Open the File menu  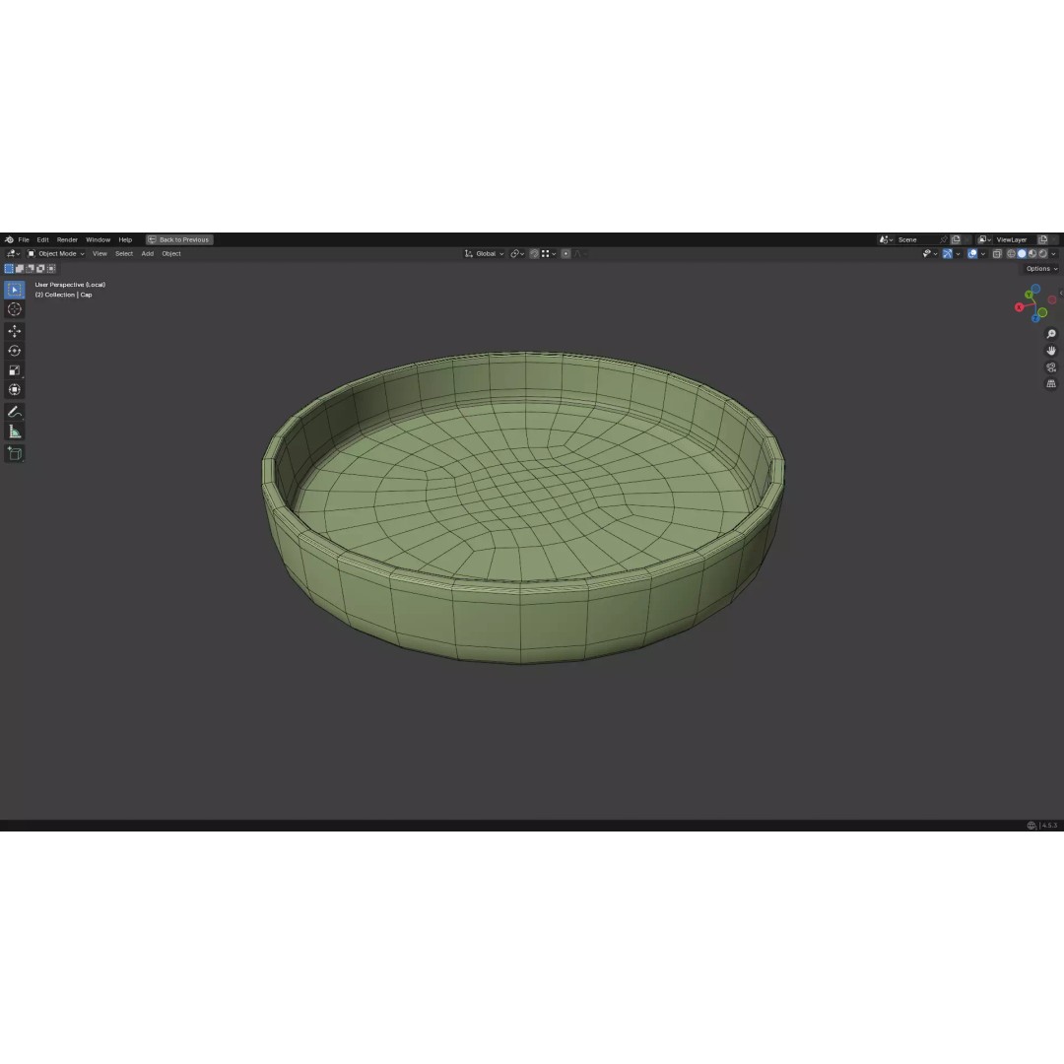point(24,239)
